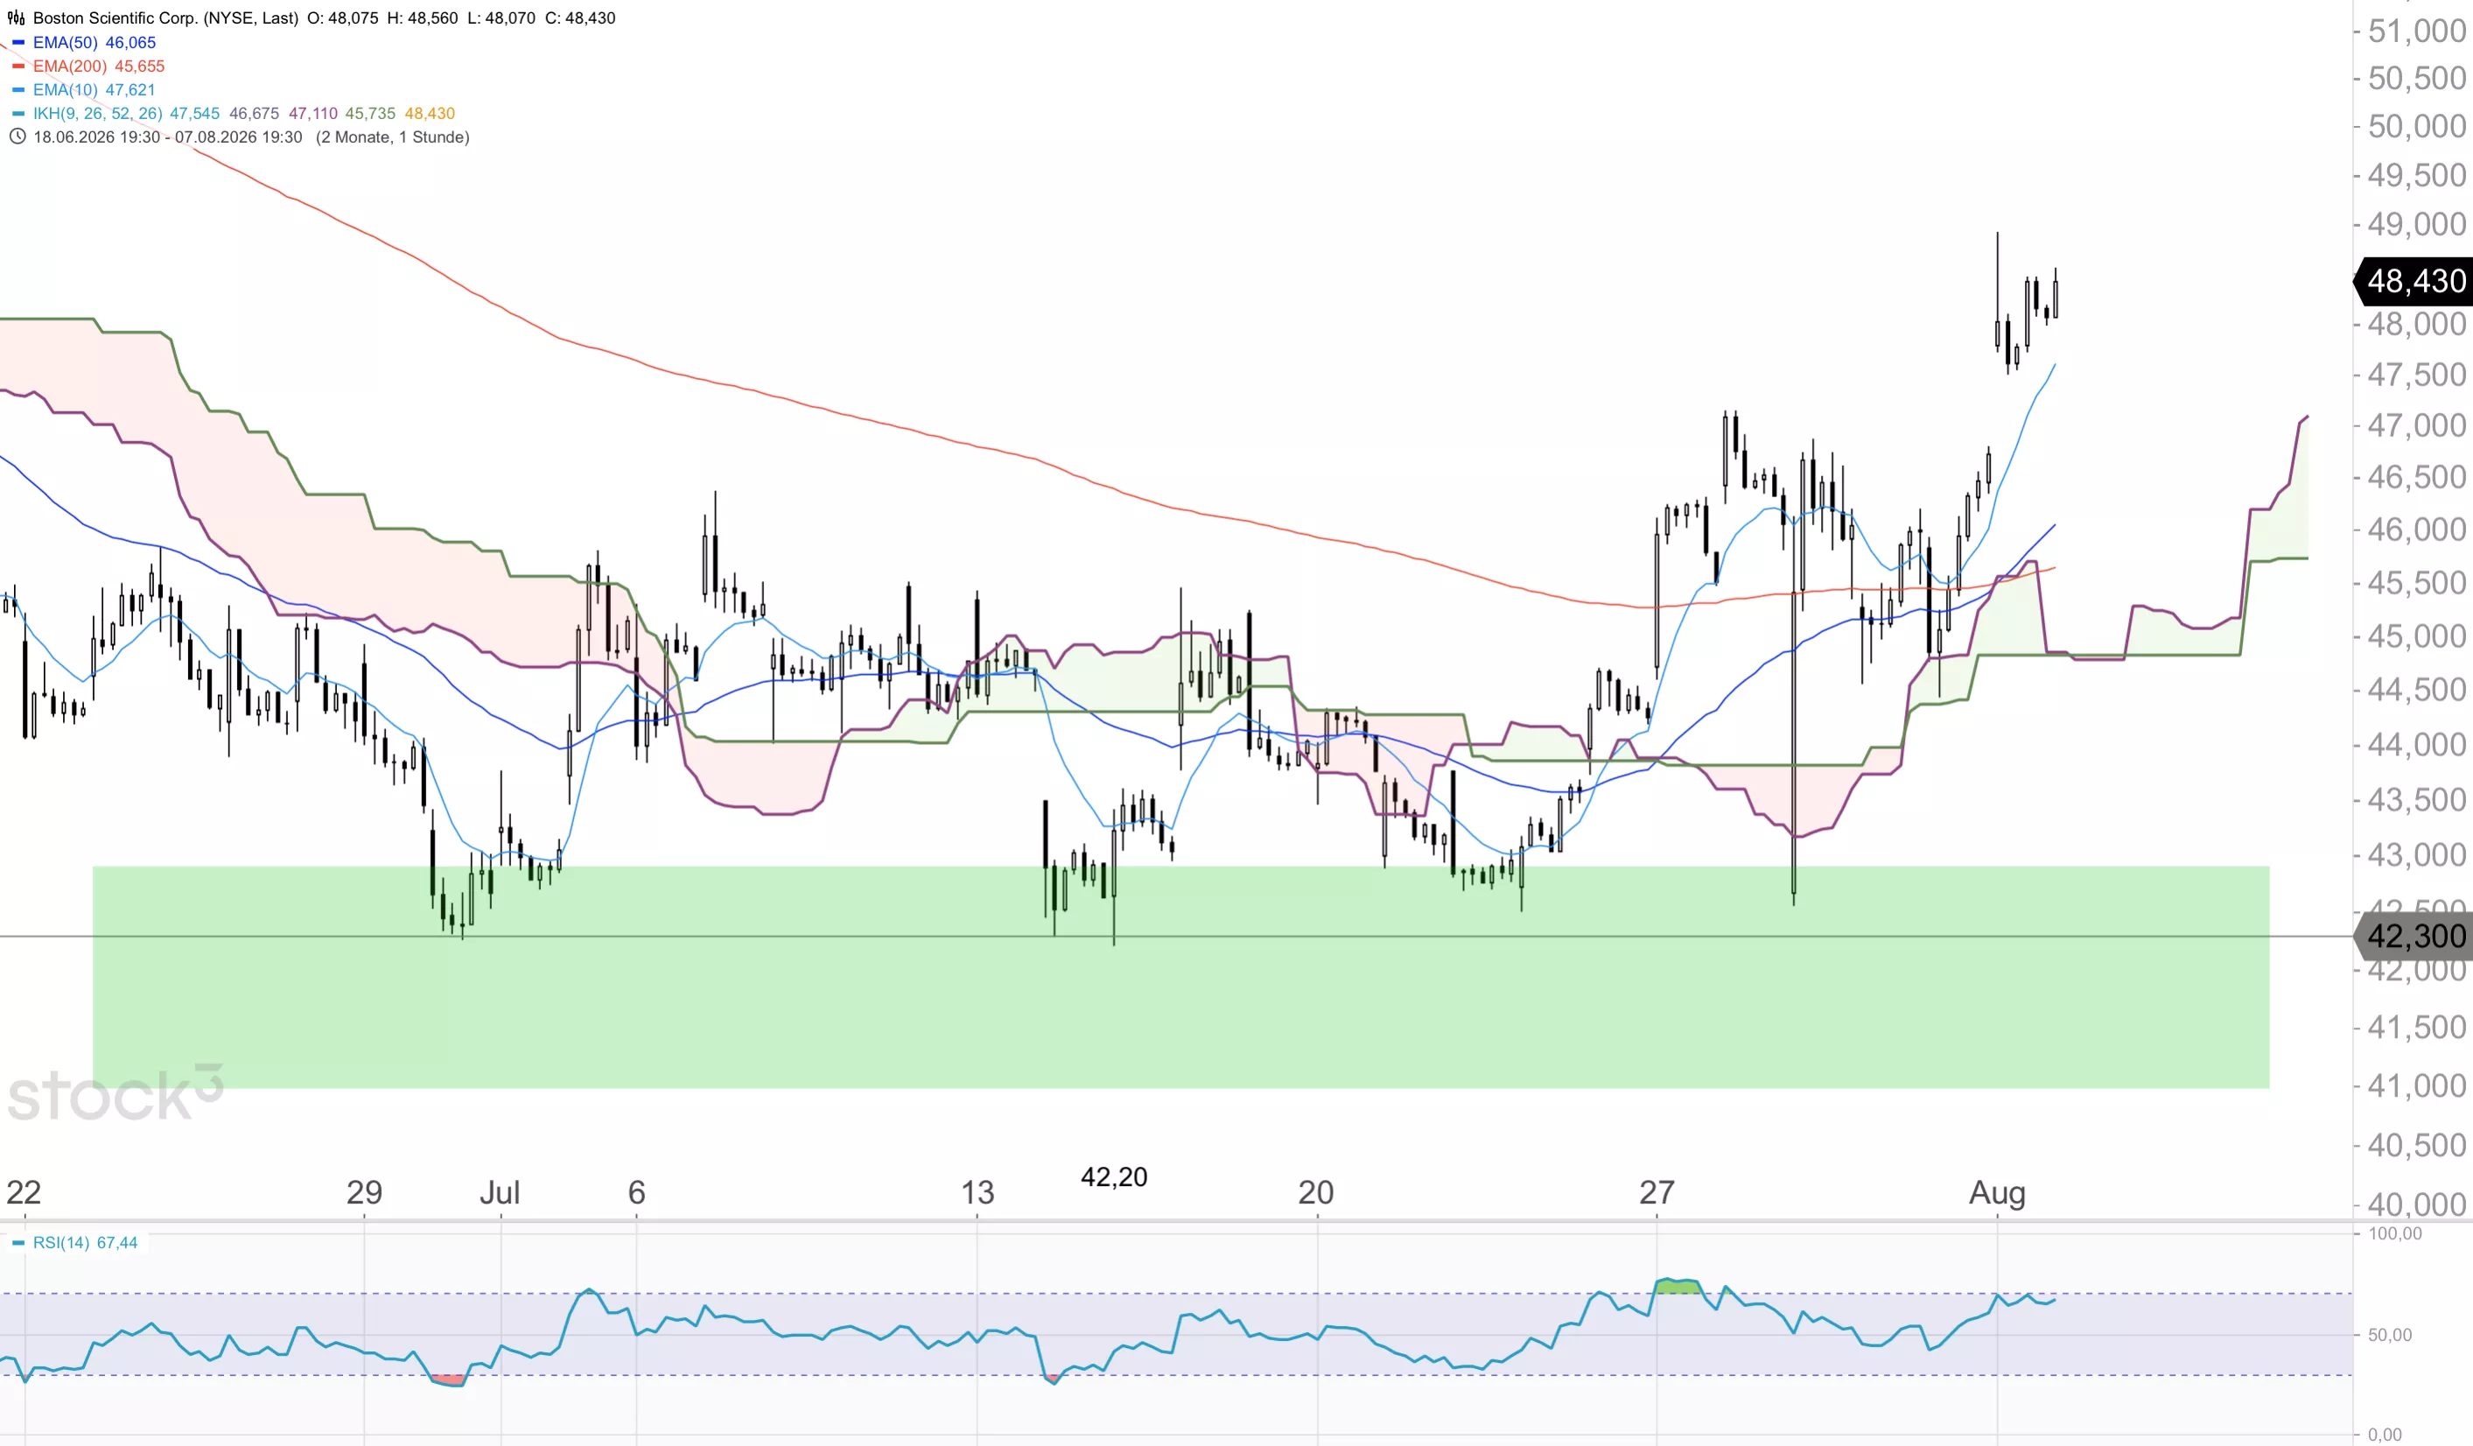Image resolution: width=2473 pixels, height=1446 pixels.
Task: Click the 40,500 price axis label
Action: [x=2416, y=1145]
